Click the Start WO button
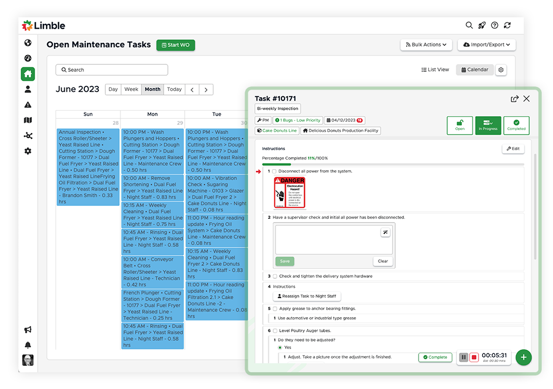The width and height of the screenshot is (553, 389). [176, 45]
